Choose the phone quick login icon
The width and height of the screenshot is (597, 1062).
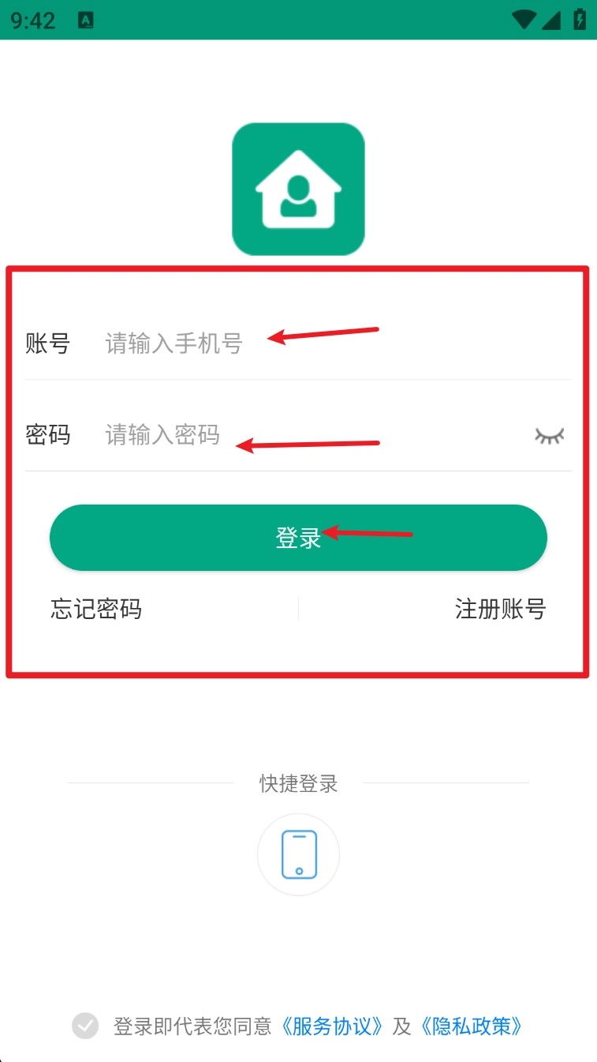point(299,854)
